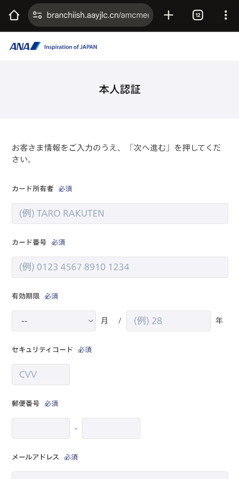This screenshot has height=479, width=239.
Task: Tap the ANA logo
Action: [x=25, y=46]
